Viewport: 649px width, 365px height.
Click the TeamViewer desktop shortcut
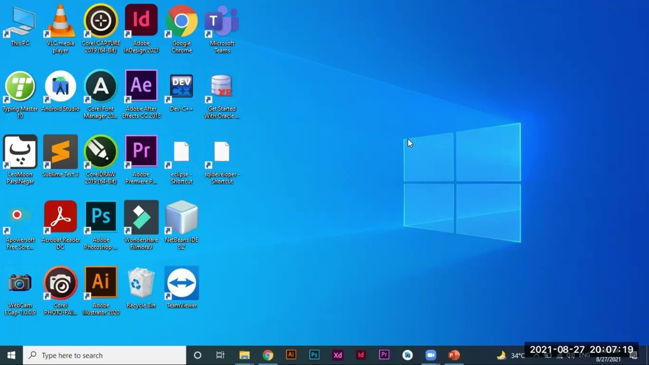[x=182, y=283]
